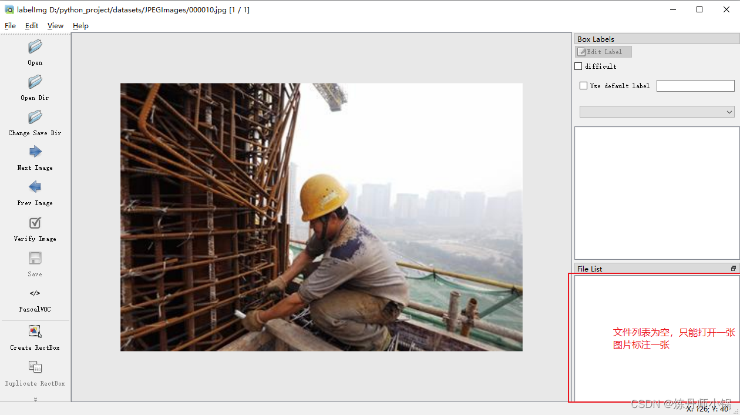740x415 pixels.
Task: Select the Open Dir tool
Action: click(x=34, y=88)
